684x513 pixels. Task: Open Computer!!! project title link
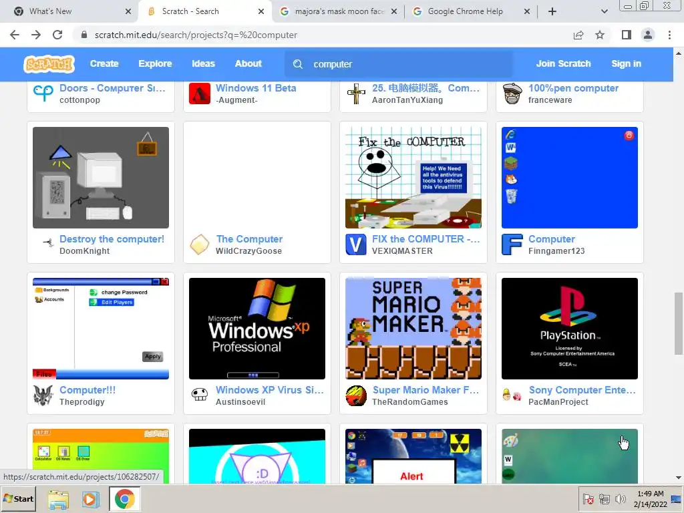pyautogui.click(x=88, y=390)
